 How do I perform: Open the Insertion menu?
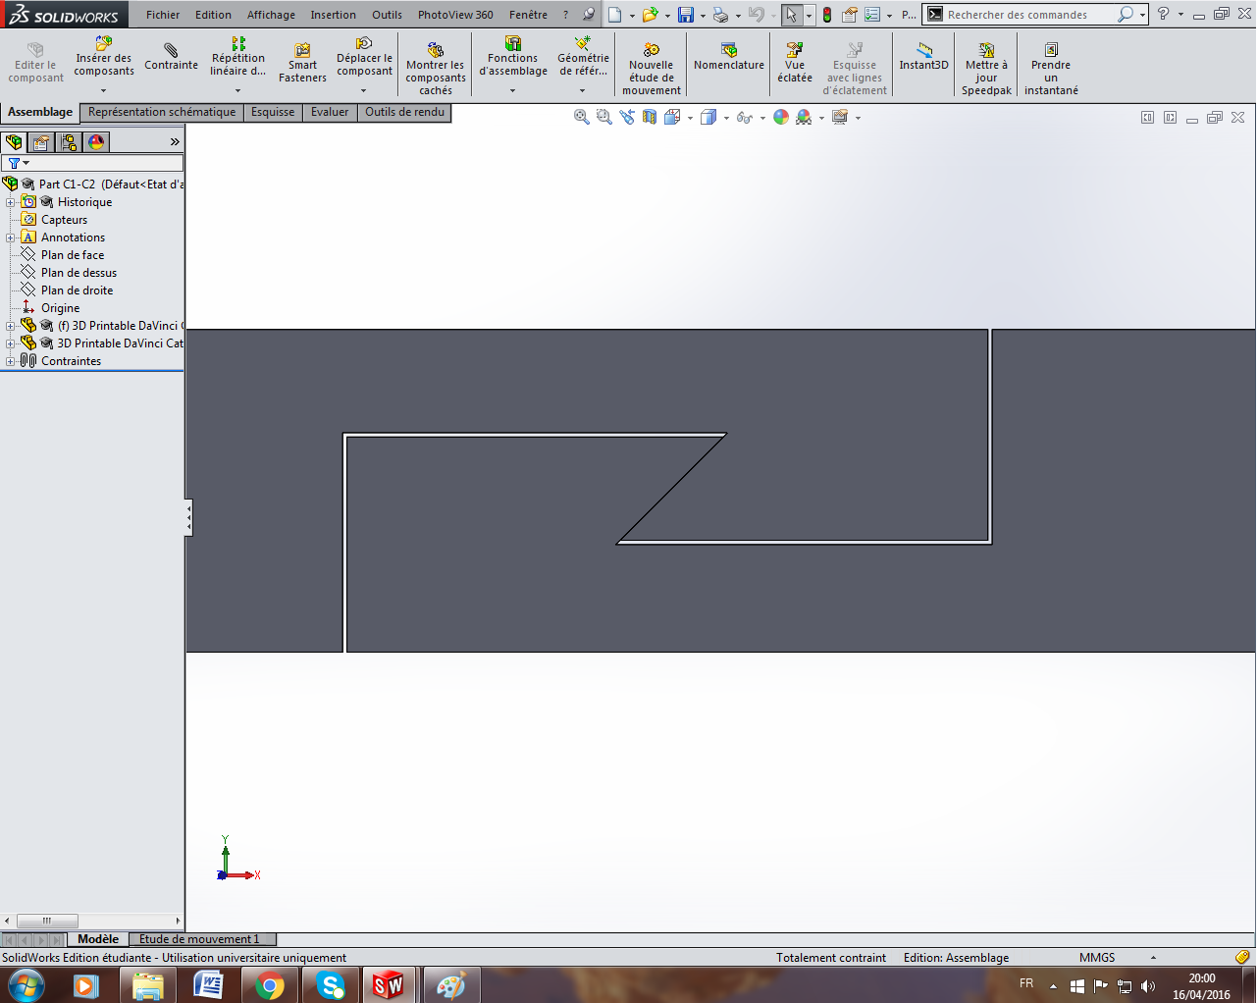[334, 15]
